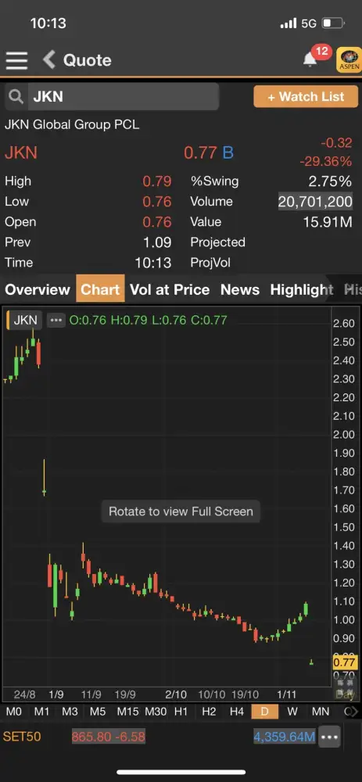Tap the -29.36% change value
Screen dimensions: 362x782
[x=325, y=161]
